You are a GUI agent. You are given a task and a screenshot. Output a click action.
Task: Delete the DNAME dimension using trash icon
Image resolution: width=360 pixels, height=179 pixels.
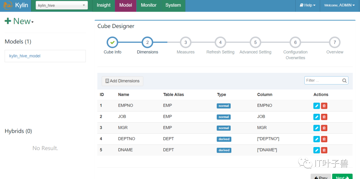tap(324, 150)
